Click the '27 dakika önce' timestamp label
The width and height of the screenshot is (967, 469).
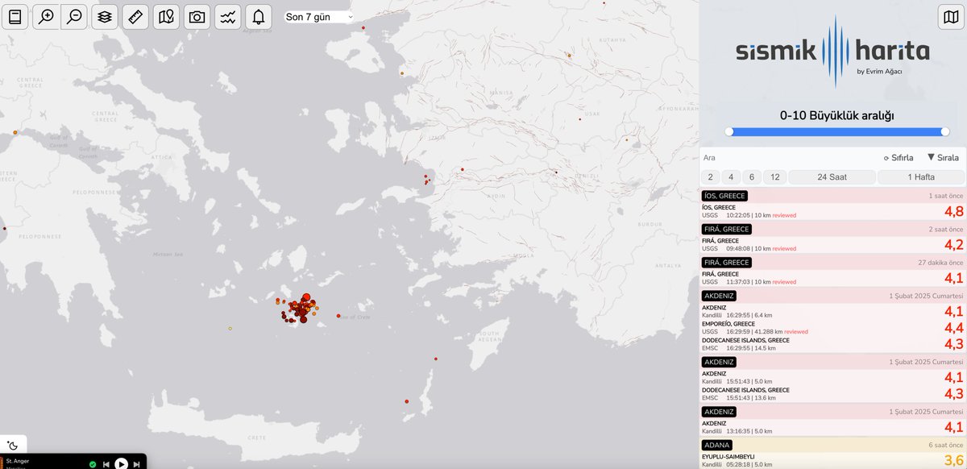coord(940,263)
